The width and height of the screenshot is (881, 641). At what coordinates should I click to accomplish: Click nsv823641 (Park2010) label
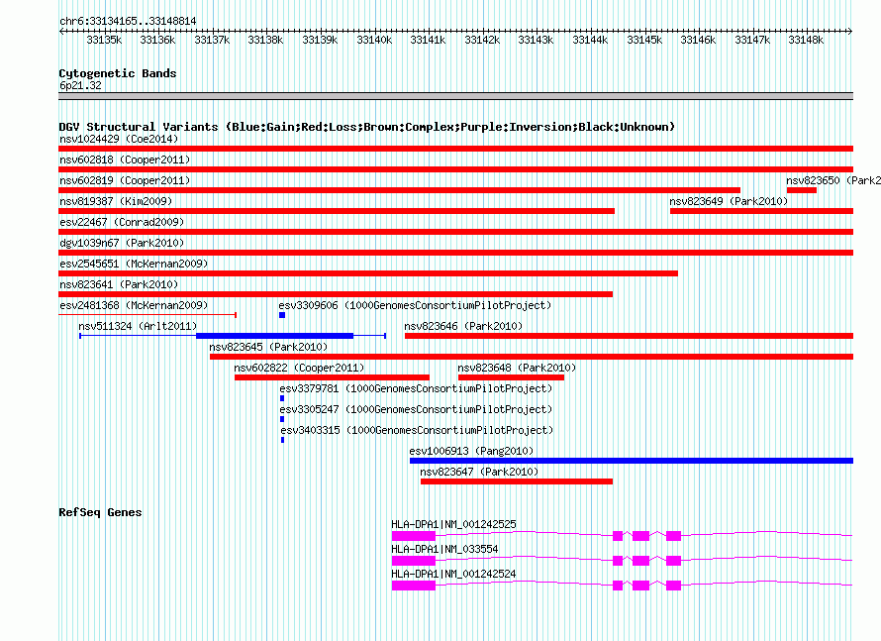119,284
